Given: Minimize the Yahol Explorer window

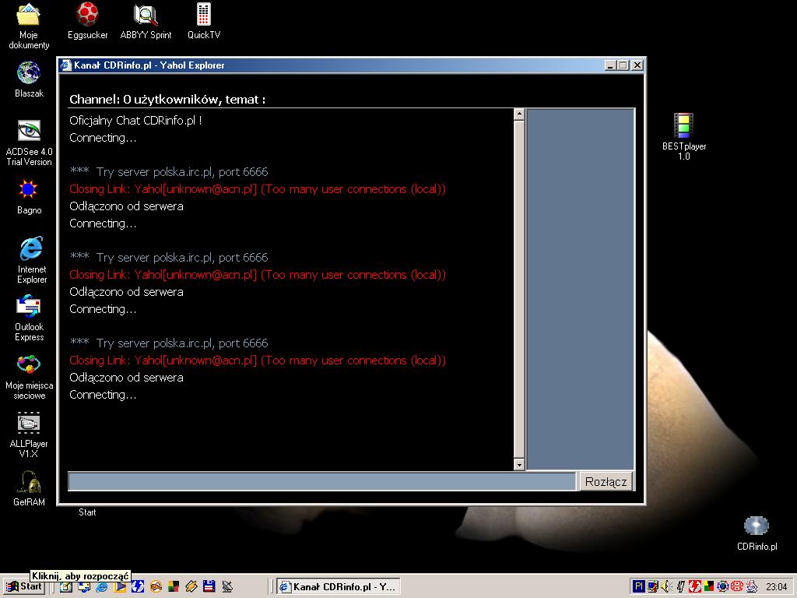Looking at the screenshot, I should click(x=610, y=65).
